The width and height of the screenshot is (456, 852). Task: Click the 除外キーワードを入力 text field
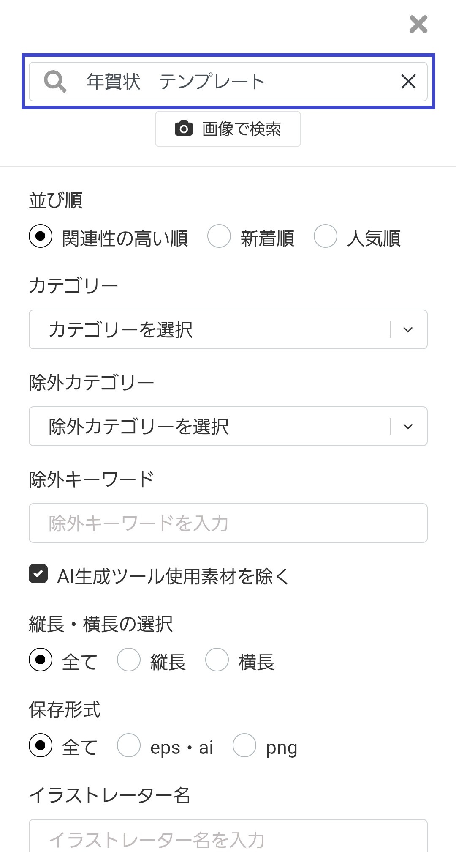click(x=228, y=523)
